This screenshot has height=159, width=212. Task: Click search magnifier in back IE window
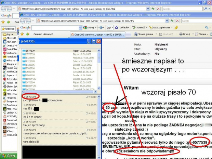(206, 9)
